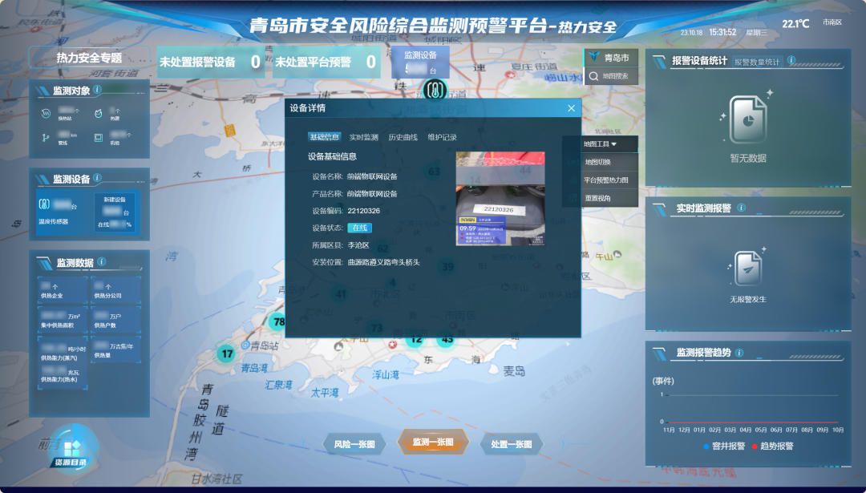The width and height of the screenshot is (866, 493).
Task: Click the 监测对象 info icon
Action: (x=98, y=91)
